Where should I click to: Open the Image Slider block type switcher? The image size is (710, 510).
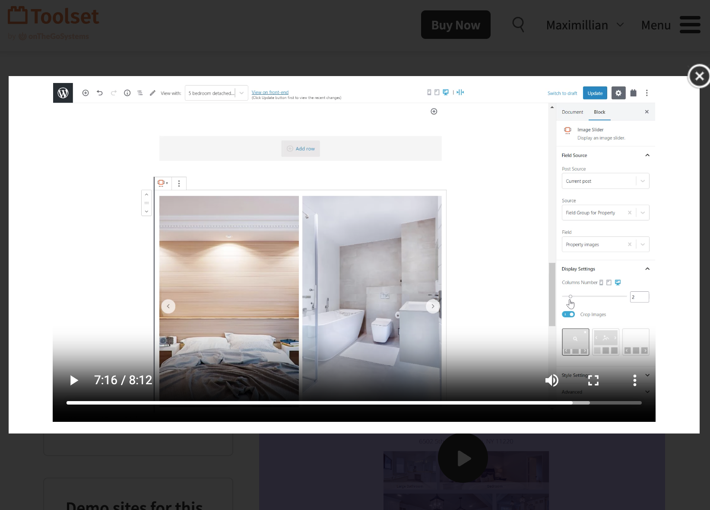coord(162,183)
